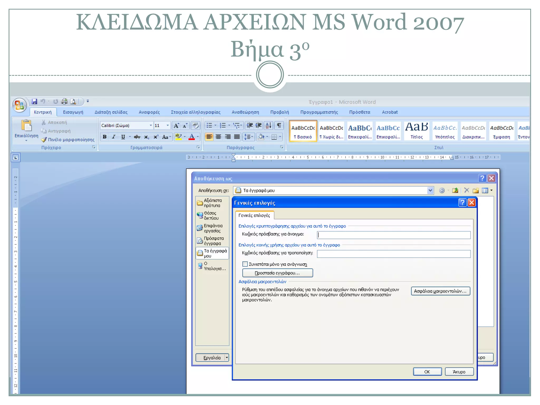
Task: Toggle Bold formatting
Action: [x=105, y=137]
